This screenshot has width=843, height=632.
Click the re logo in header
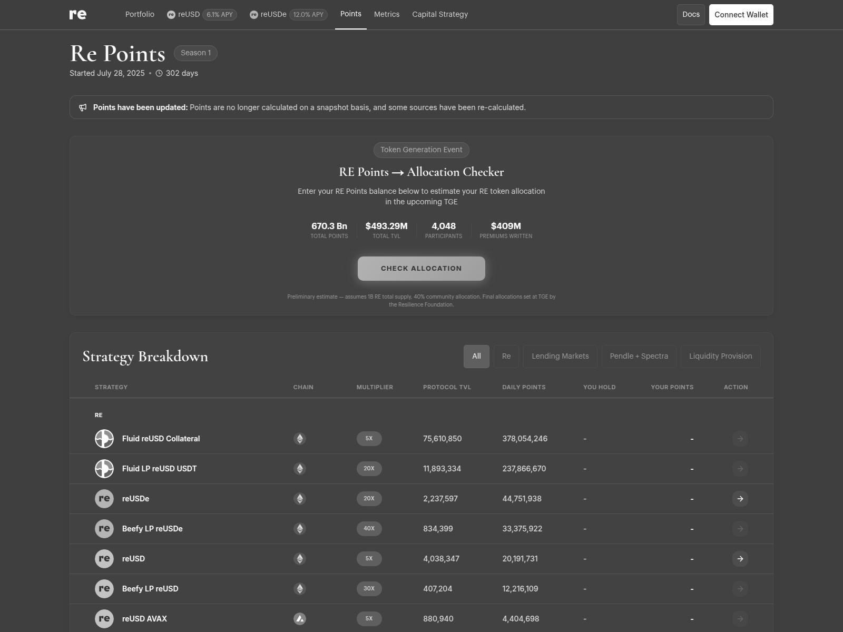[x=78, y=14]
